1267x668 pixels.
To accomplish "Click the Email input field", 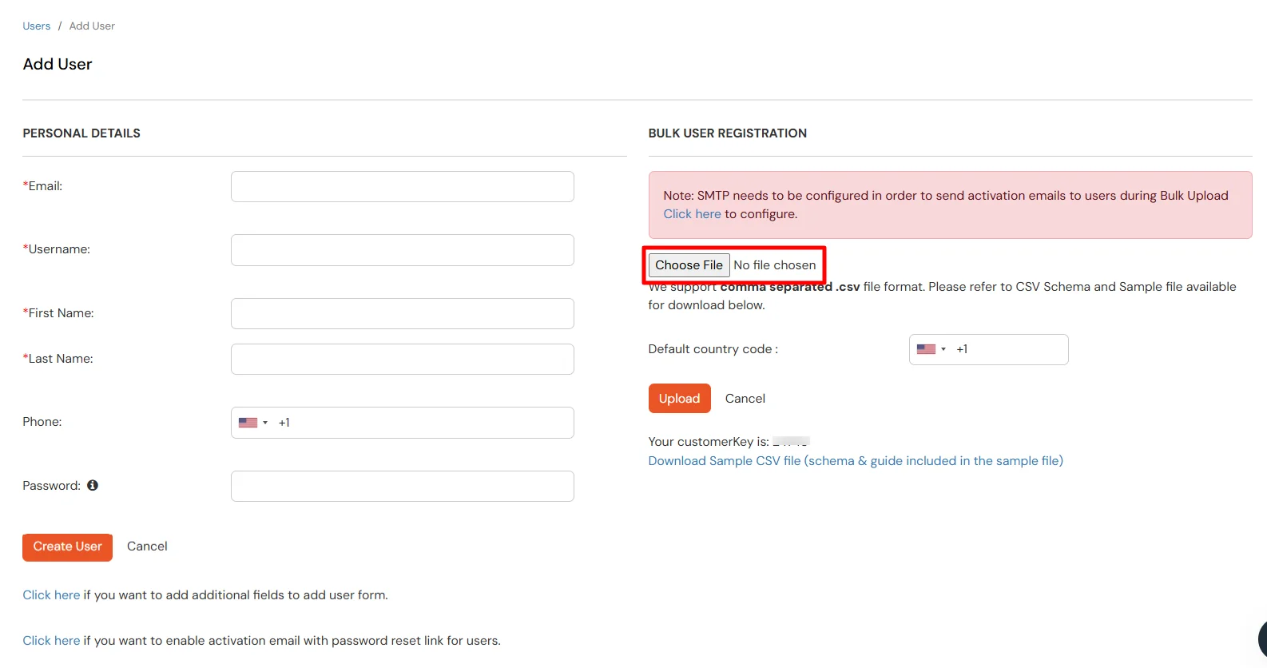I will pos(402,186).
